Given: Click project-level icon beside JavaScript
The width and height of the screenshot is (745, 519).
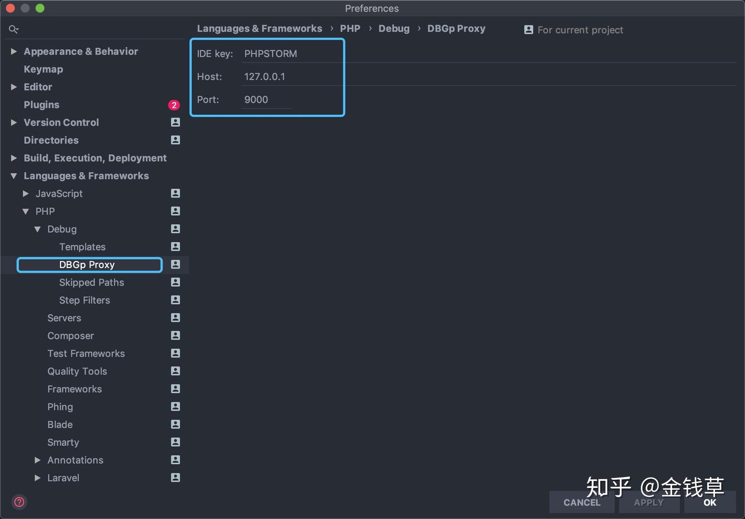Looking at the screenshot, I should tap(175, 193).
